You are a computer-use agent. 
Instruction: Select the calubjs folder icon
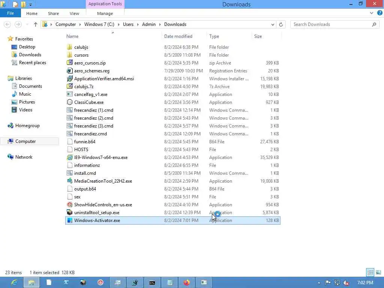(x=70, y=47)
